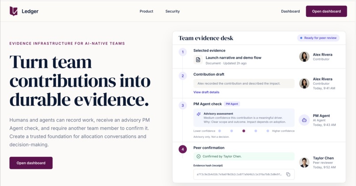The height and width of the screenshot is (186, 356).
Task: Select the second confidence dot
Action: click(231, 131)
